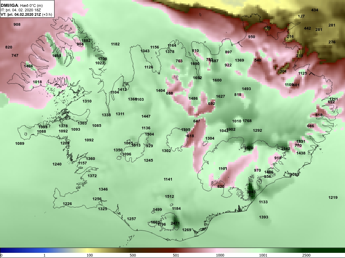Click the 1141 map value
345x258 pixels.
pyautogui.click(x=168, y=180)
